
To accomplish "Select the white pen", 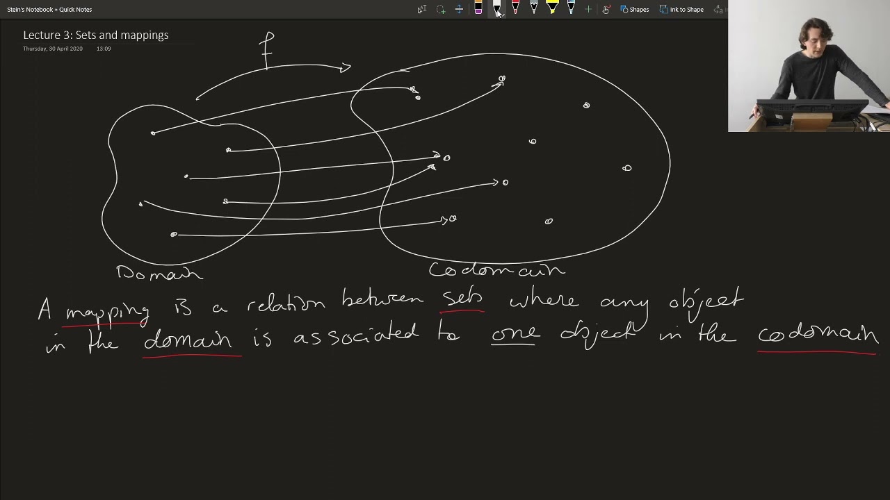I will (x=496, y=8).
